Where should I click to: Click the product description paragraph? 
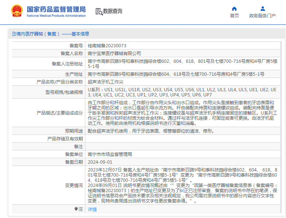pyautogui.click(x=183, y=113)
